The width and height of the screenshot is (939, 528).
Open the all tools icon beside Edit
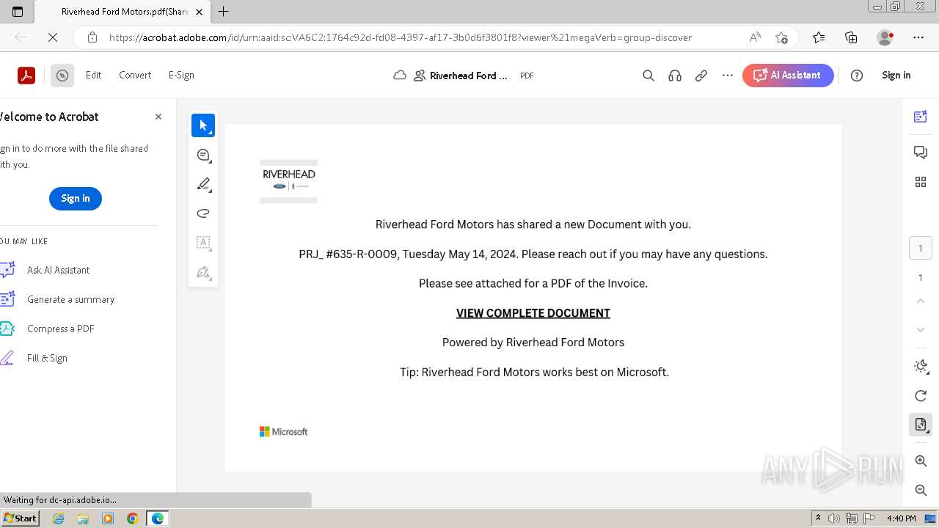click(62, 75)
